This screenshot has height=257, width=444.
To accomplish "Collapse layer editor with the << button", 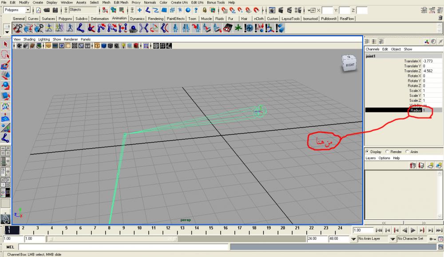I will click(x=384, y=223).
